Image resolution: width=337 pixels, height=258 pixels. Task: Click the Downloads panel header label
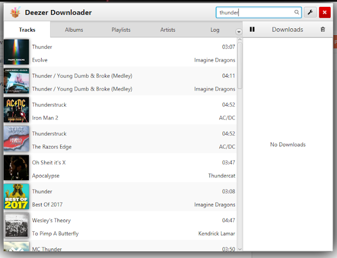[288, 29]
